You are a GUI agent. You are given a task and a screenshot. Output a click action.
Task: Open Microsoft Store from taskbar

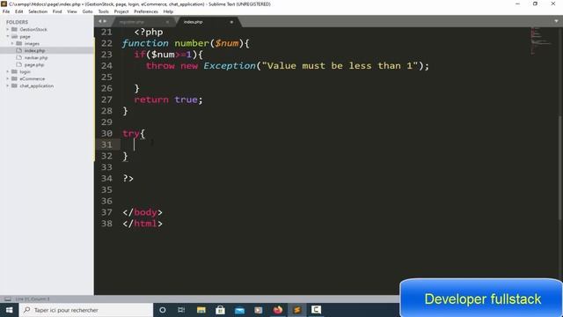coord(220,310)
